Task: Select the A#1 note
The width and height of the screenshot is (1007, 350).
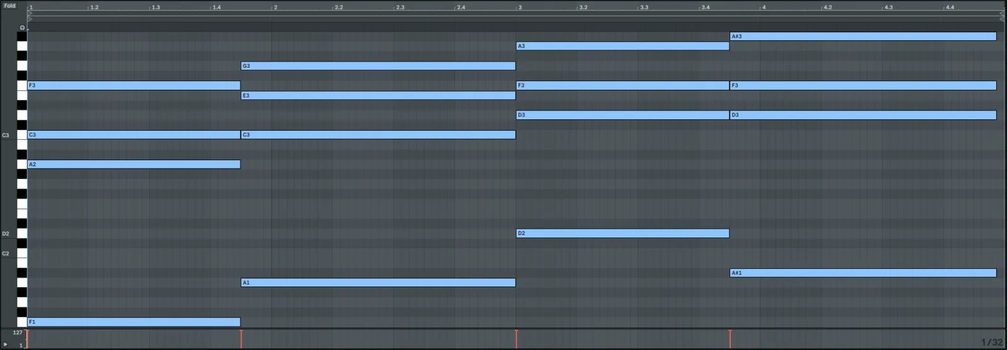Action: (x=864, y=273)
